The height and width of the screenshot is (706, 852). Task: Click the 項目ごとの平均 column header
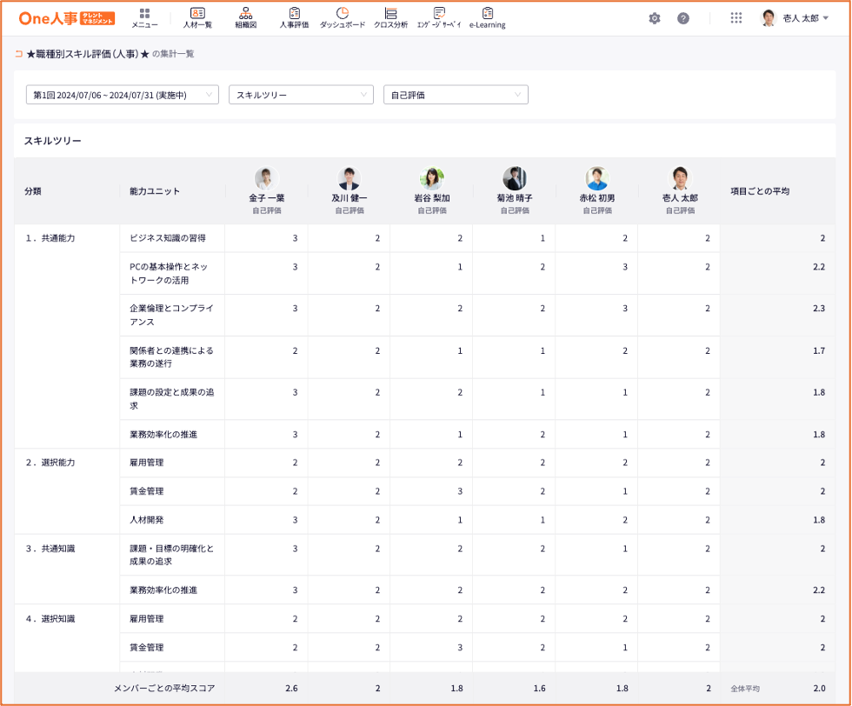coord(760,191)
